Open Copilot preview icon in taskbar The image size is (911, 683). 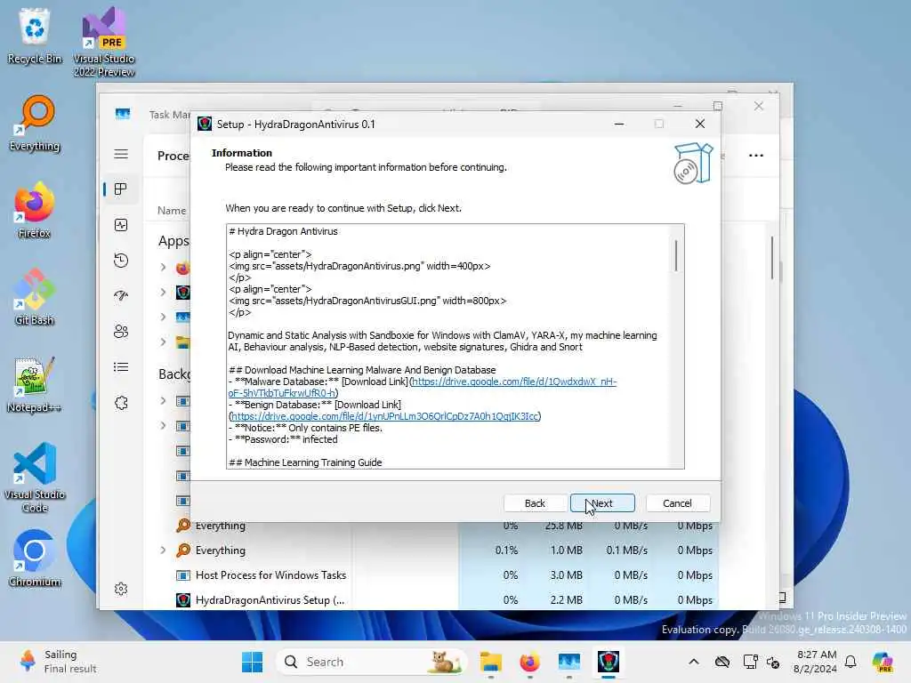883,662
